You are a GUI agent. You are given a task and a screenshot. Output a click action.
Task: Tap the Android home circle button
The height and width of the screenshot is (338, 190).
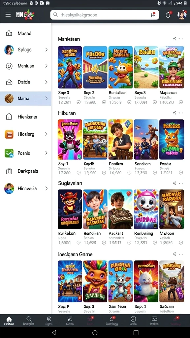[x=95, y=333]
